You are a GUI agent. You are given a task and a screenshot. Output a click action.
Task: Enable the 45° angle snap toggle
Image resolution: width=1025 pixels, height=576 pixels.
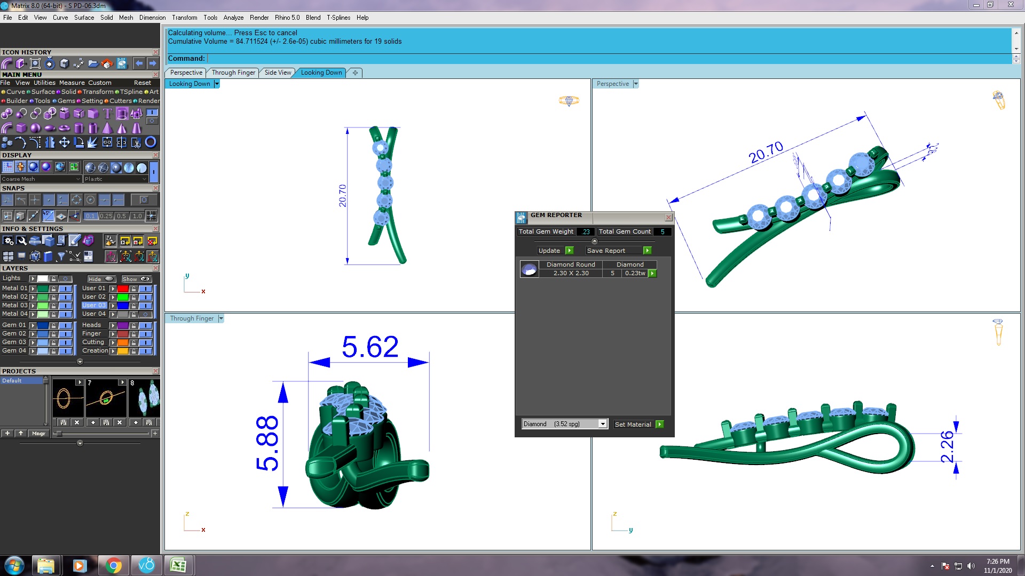48,216
